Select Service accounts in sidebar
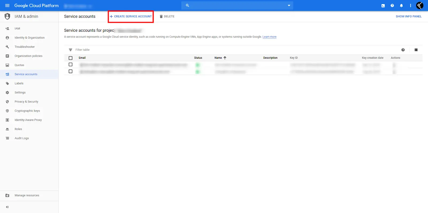The width and height of the screenshot is (428, 213). pyautogui.click(x=29, y=74)
